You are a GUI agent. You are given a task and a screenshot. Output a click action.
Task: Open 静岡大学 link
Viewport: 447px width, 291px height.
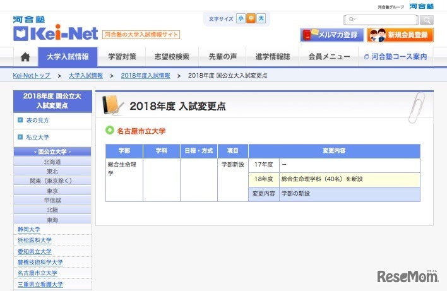click(29, 229)
